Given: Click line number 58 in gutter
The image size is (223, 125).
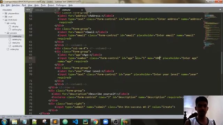Looking at the screenshot, I should point(31,29).
